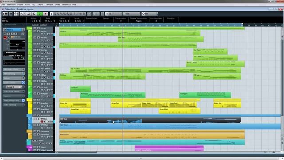Record-enable the DB Sus track
The height and width of the screenshot is (160, 284).
click(42, 78)
